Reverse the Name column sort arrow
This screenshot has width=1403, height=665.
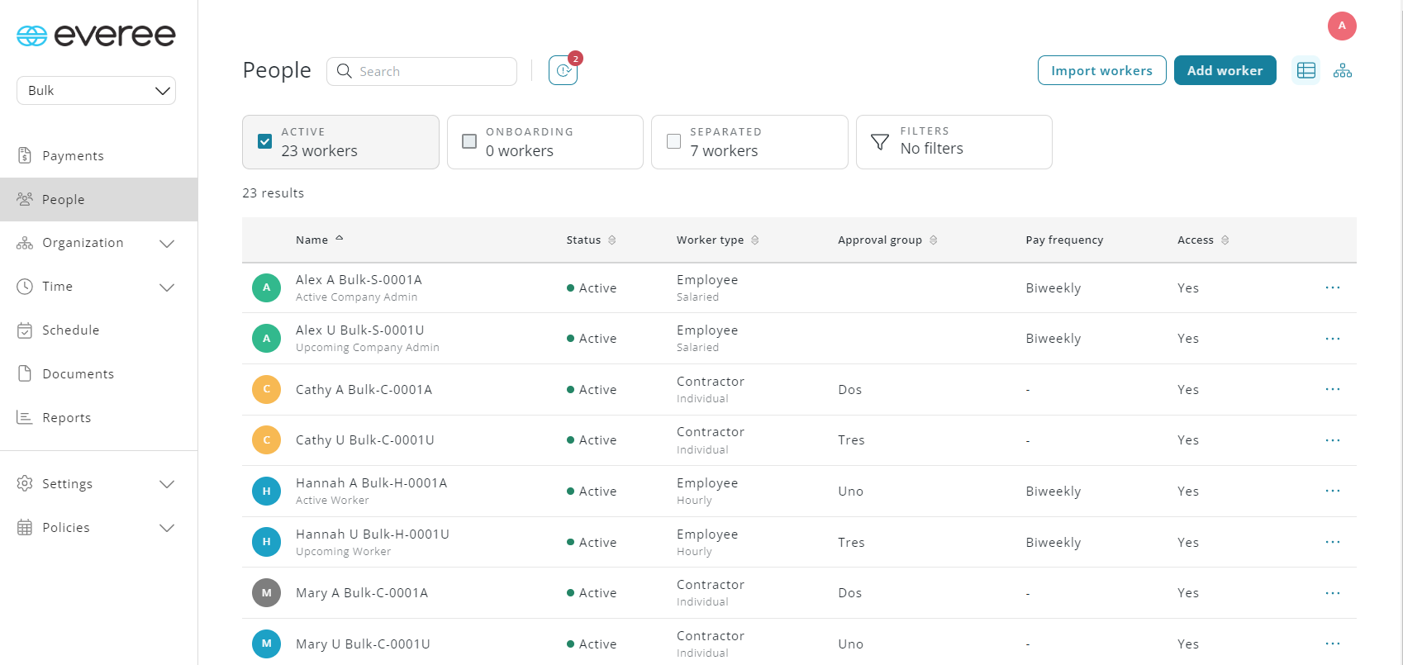(340, 239)
